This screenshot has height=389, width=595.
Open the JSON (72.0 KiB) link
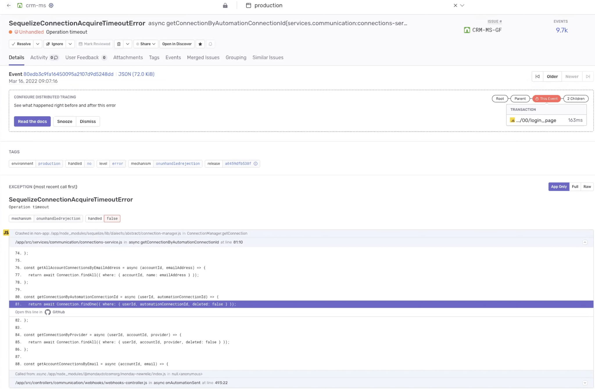[x=136, y=74]
